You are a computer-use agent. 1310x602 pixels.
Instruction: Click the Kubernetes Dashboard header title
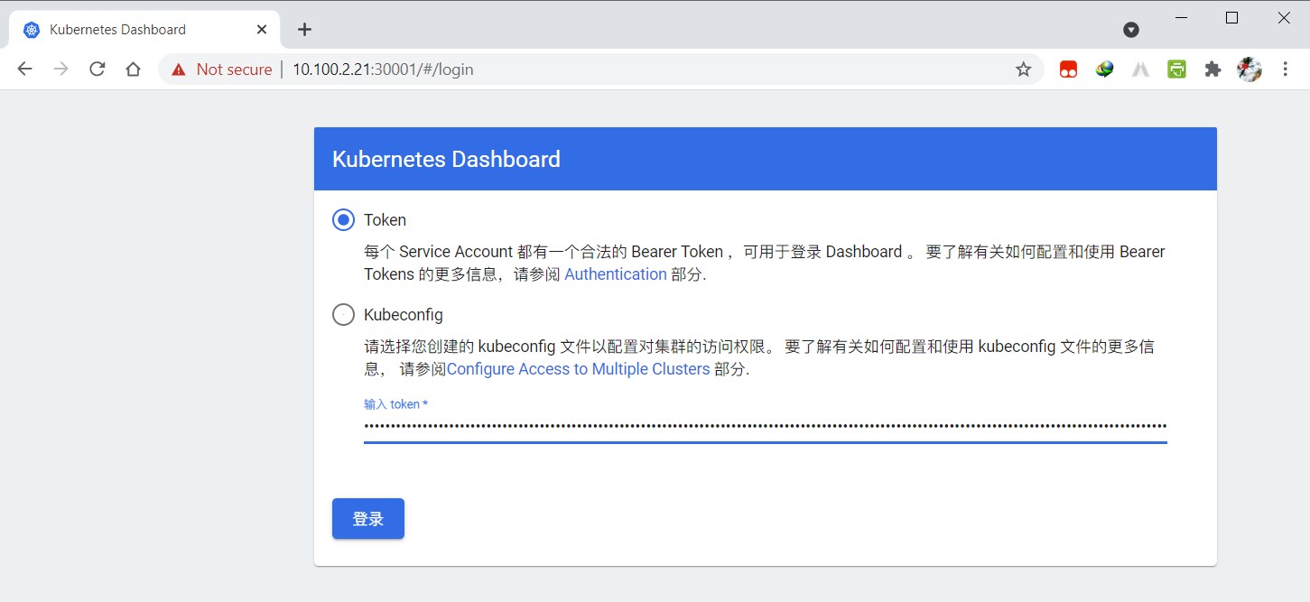[446, 159]
